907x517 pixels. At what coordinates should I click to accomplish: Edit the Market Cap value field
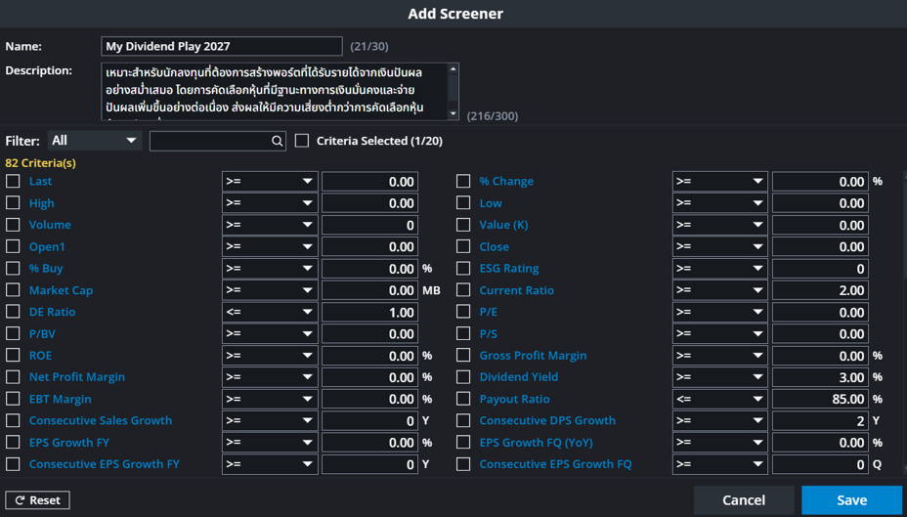[369, 290]
